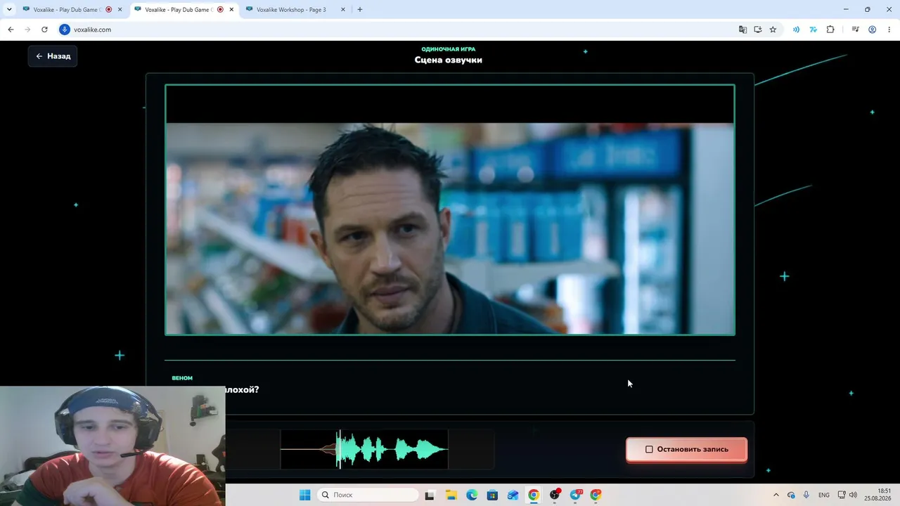Open the Extensions puzzle menu
Viewport: 900px width, 506px height.
830,30
